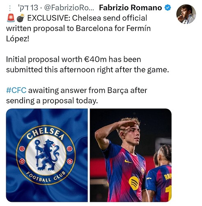Click the 'Initial proposal worth €40m' paragraph
The image size is (202, 206).
pyautogui.click(x=87, y=64)
